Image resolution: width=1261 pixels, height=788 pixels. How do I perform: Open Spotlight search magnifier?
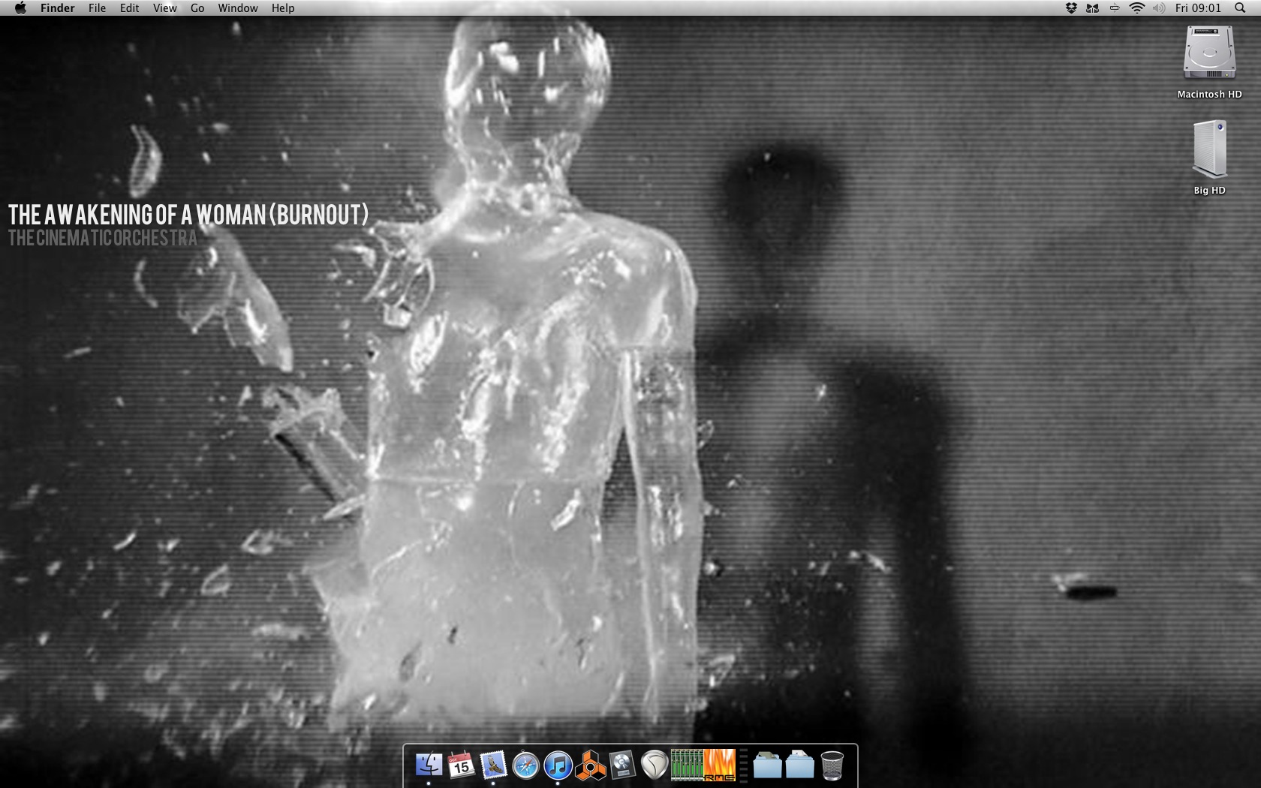(x=1240, y=8)
